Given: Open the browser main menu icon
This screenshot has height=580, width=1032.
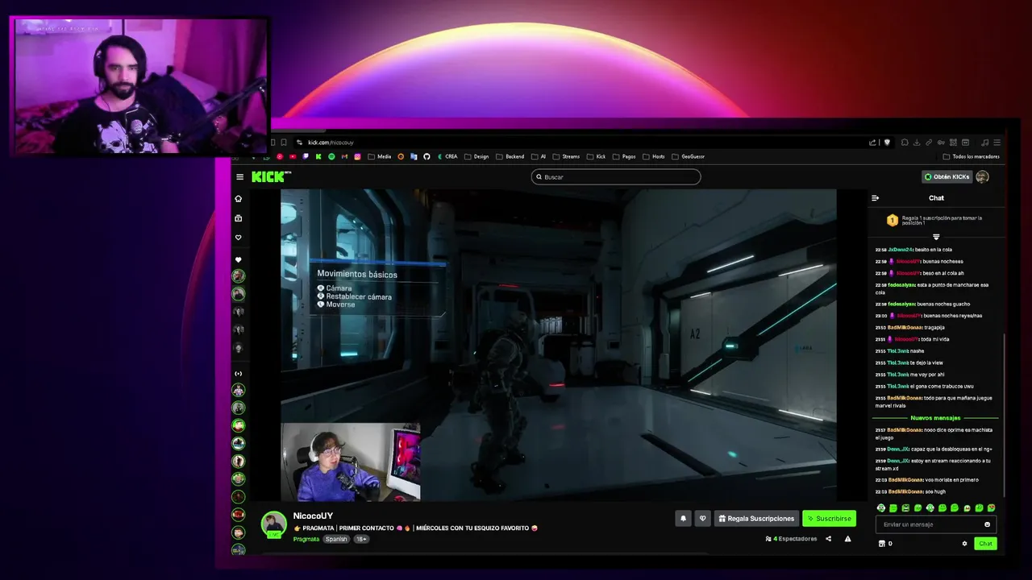Looking at the screenshot, I should (x=997, y=143).
